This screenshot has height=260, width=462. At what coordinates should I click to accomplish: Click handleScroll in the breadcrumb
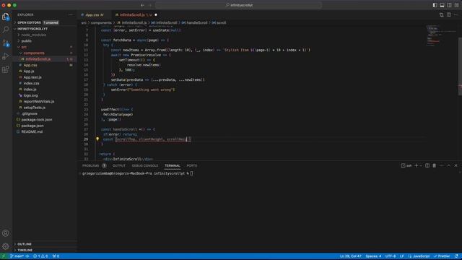[x=197, y=22]
